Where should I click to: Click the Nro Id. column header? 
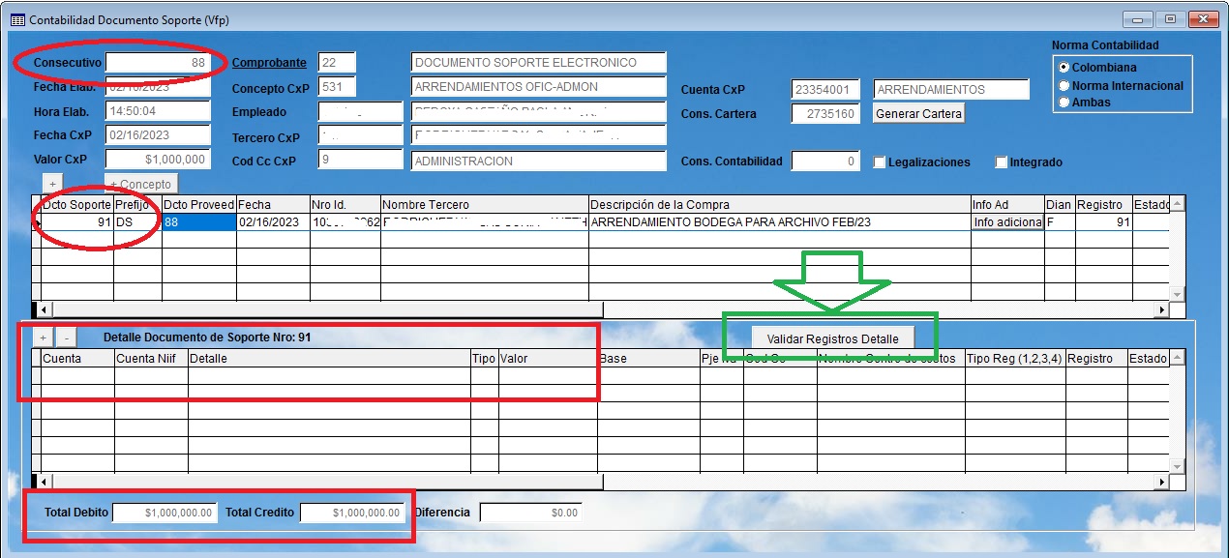point(345,205)
